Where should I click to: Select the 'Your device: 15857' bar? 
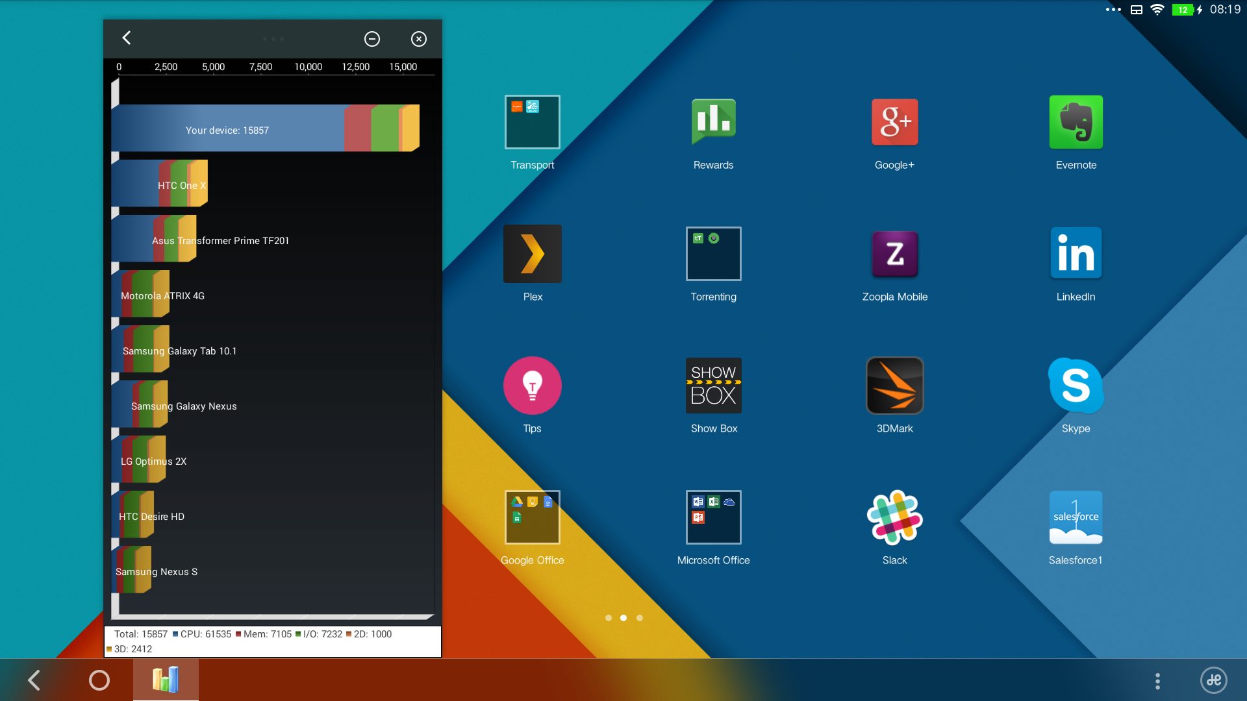pyautogui.click(x=265, y=129)
